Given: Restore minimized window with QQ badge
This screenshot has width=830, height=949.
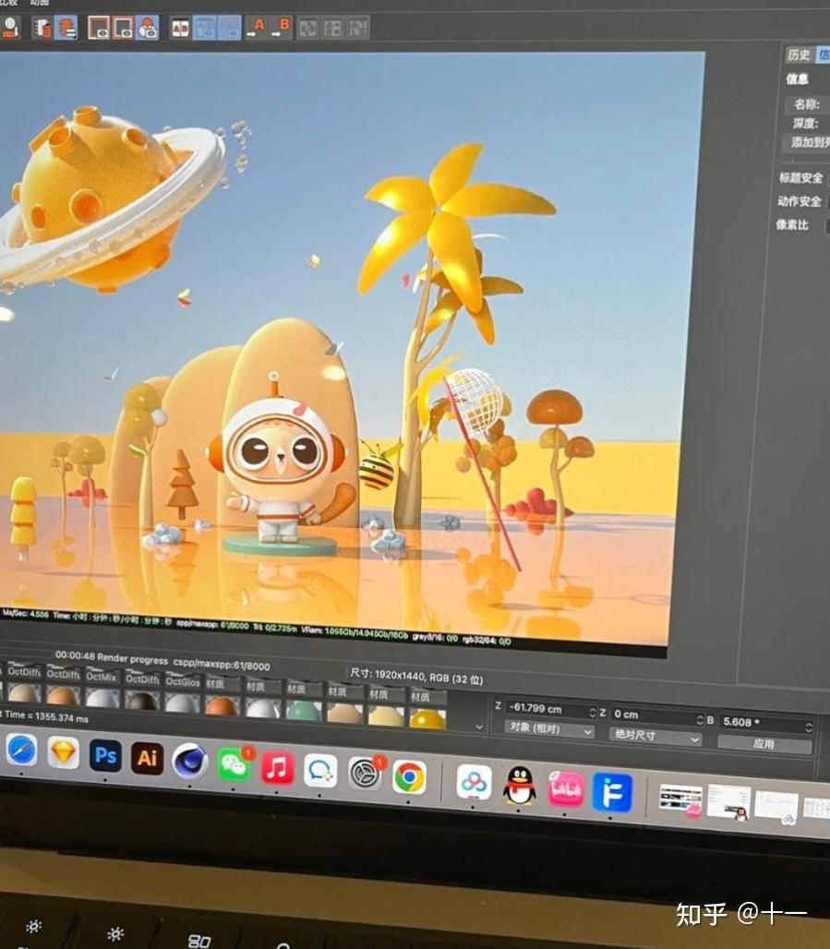Looking at the screenshot, I should pyautogui.click(x=728, y=802).
